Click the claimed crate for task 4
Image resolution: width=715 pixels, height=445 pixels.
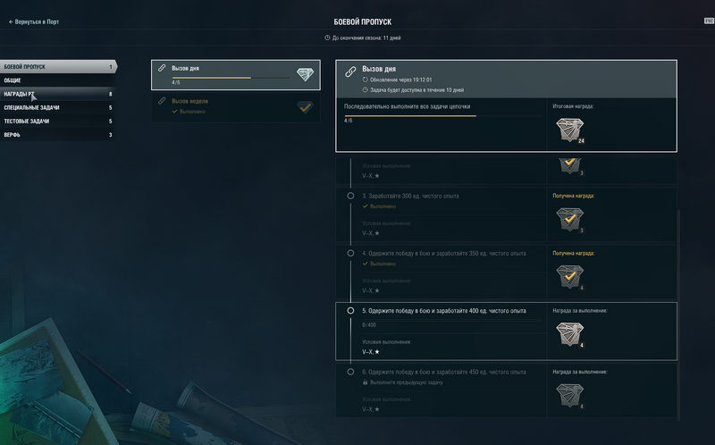(570, 277)
